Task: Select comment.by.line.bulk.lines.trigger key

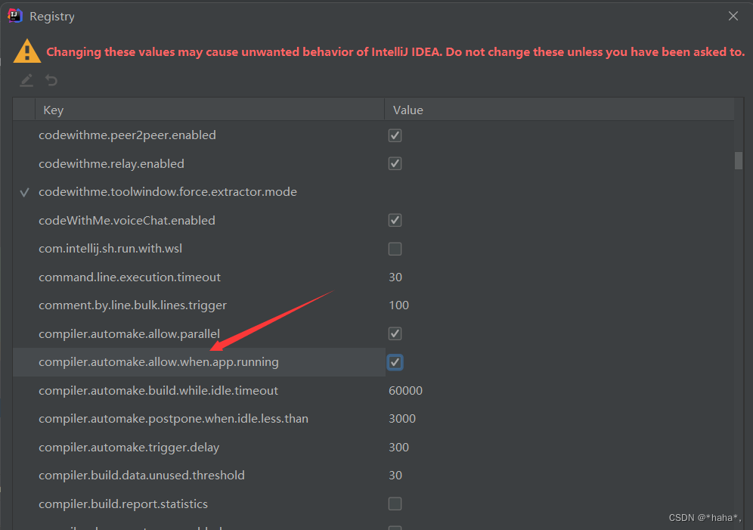Action: point(132,305)
